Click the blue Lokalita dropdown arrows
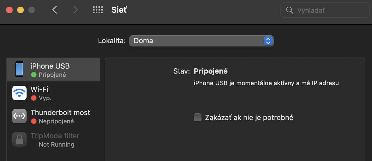Viewport: 372px width, 161px height. pos(268,41)
